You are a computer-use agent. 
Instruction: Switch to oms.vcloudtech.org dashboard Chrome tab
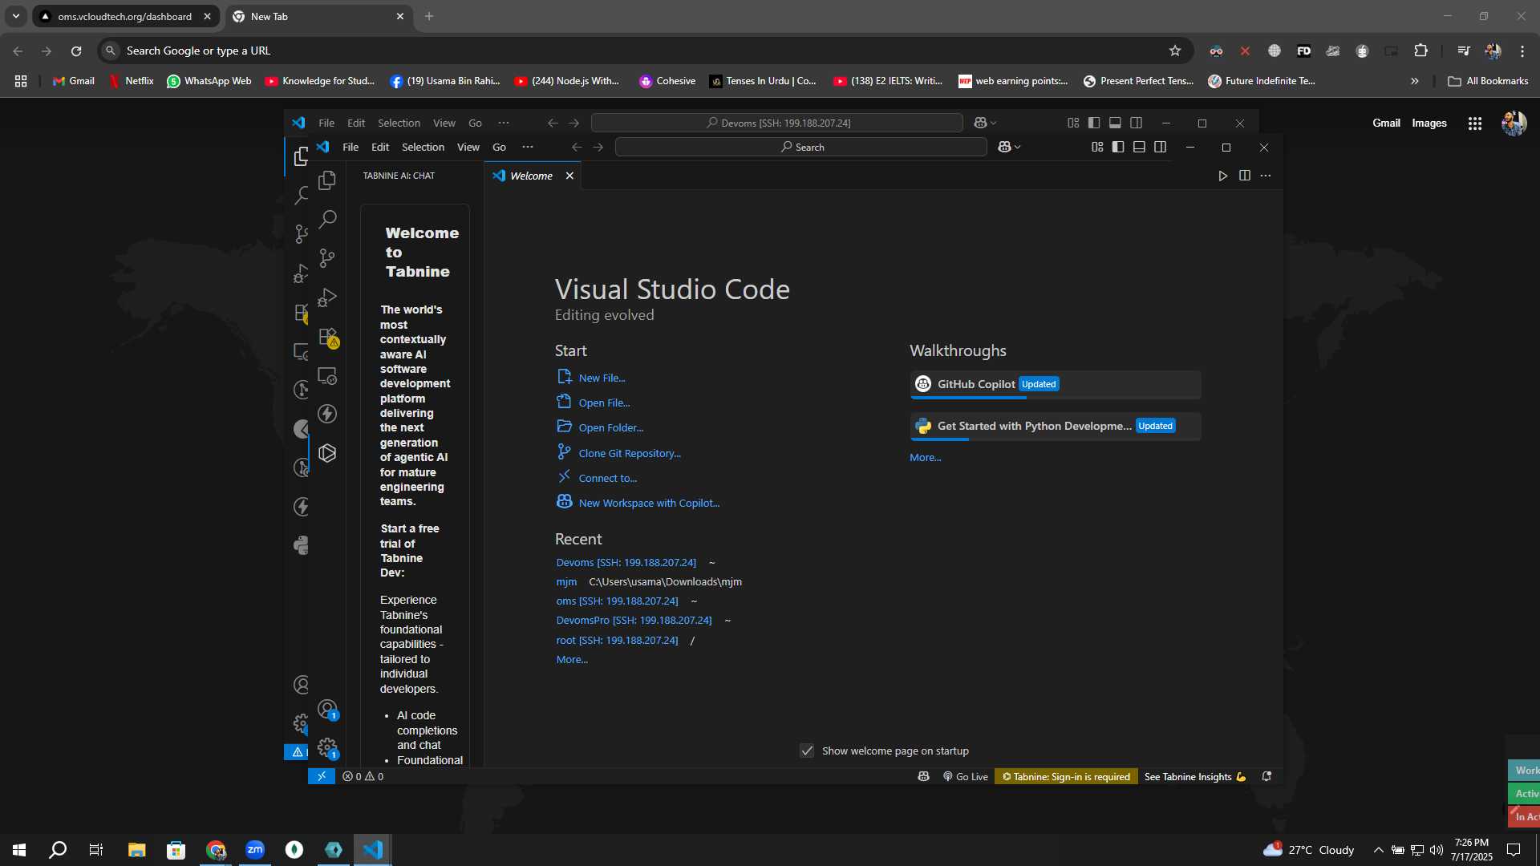[x=125, y=16]
